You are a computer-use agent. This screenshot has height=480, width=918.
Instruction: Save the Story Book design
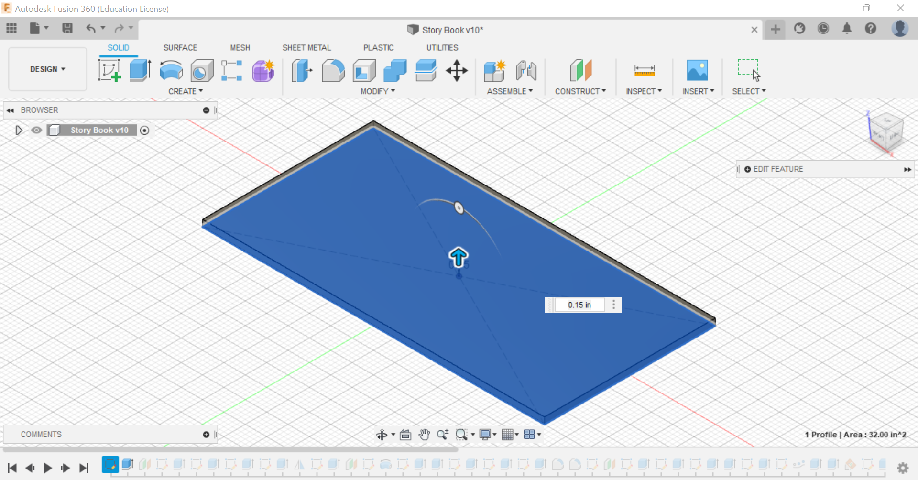[67, 29]
